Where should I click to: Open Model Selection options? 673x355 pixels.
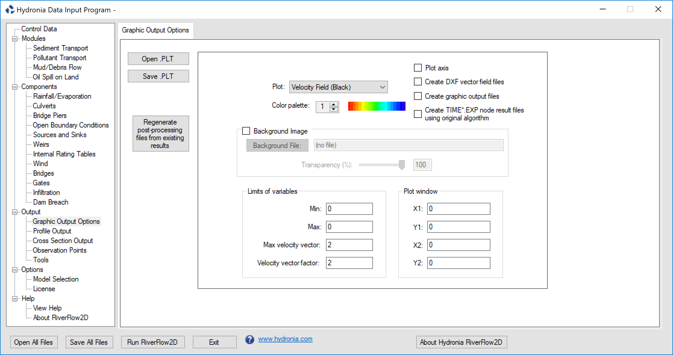(x=56, y=279)
